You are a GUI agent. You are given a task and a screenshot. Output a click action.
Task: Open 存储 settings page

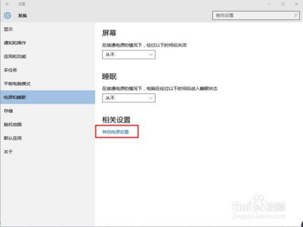[x=47, y=111]
